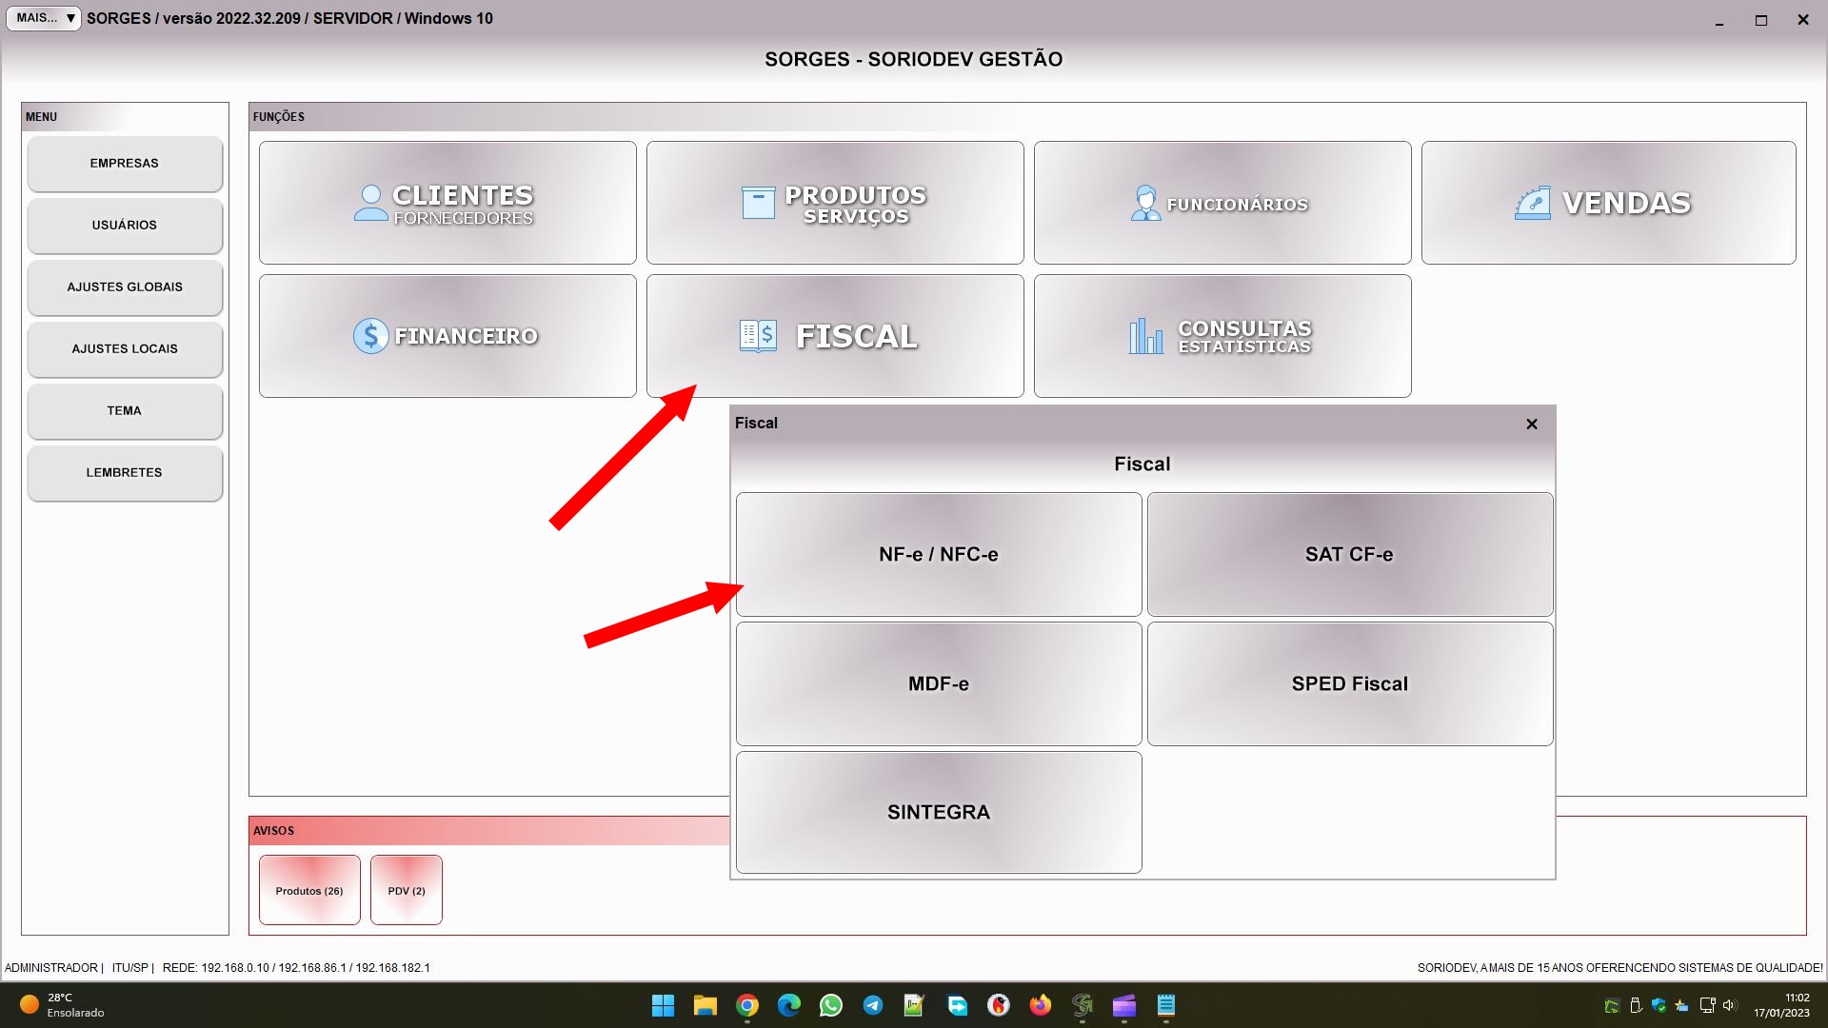Screen dimensions: 1828x1028
Task: Open Firefox from the taskbar
Action: tap(1041, 1005)
